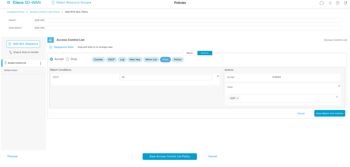Go to Localized Policy breadcrumb link
350x167 pixels.
click(x=15, y=12)
